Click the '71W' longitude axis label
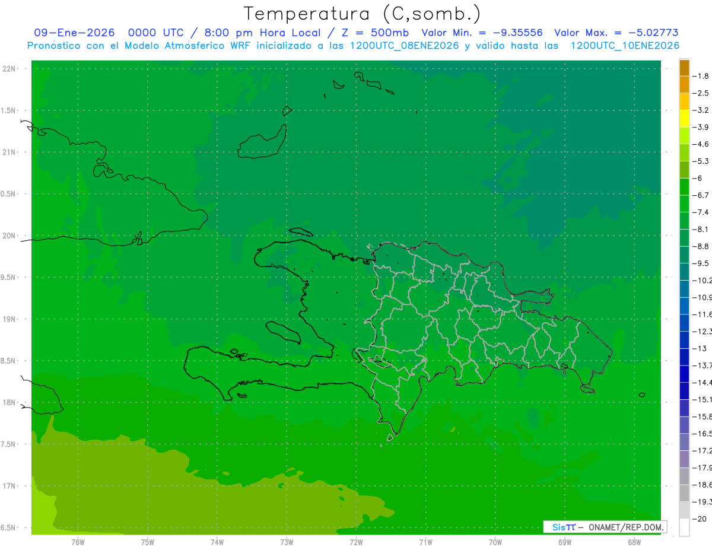Screen dimensions: 712x550 [x=425, y=542]
